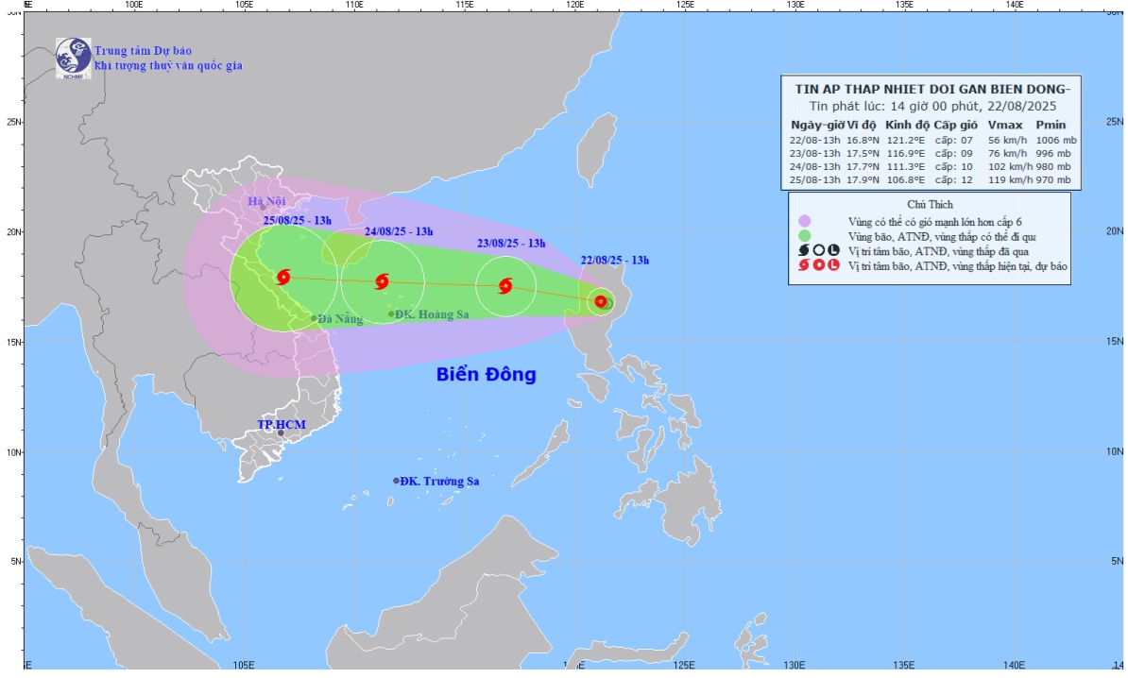This screenshot has height=678, width=1128.
Task: Click the '16.8°N' latitude cell
Action: pos(862,140)
